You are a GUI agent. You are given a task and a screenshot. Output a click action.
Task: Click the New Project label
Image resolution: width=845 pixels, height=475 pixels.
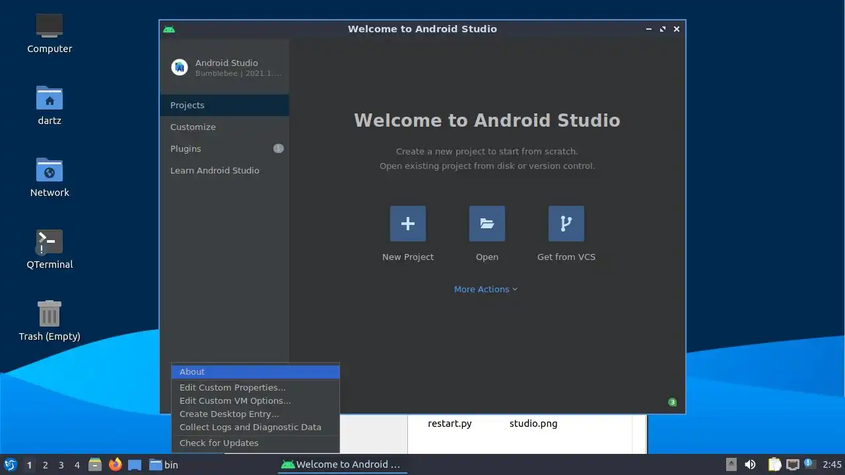coord(408,257)
